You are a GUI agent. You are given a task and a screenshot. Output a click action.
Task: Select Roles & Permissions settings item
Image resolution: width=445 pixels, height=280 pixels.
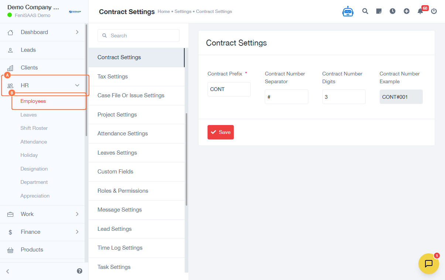click(x=123, y=191)
